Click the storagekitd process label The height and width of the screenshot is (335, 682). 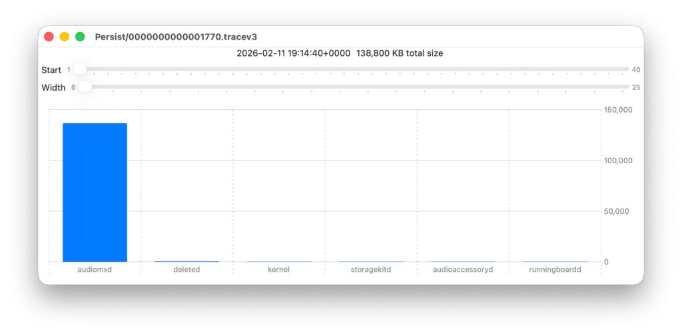pyautogui.click(x=371, y=270)
